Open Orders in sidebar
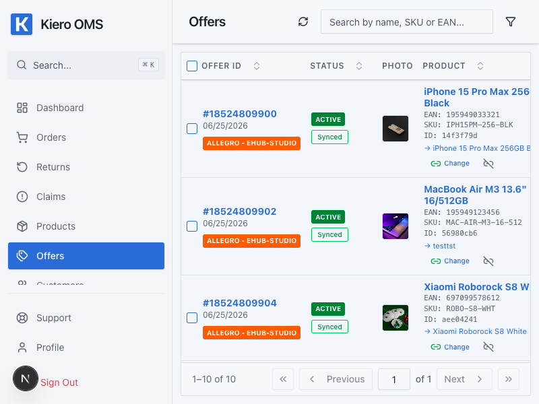Viewport: 539px width, 404px height. tap(86, 137)
